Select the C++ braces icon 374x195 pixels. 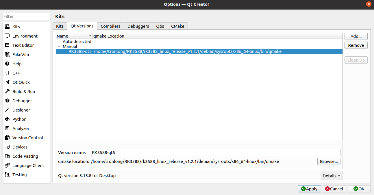click(x=7, y=73)
